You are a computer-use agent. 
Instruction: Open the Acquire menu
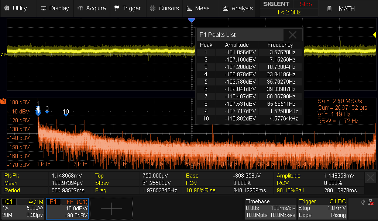[x=92, y=8]
